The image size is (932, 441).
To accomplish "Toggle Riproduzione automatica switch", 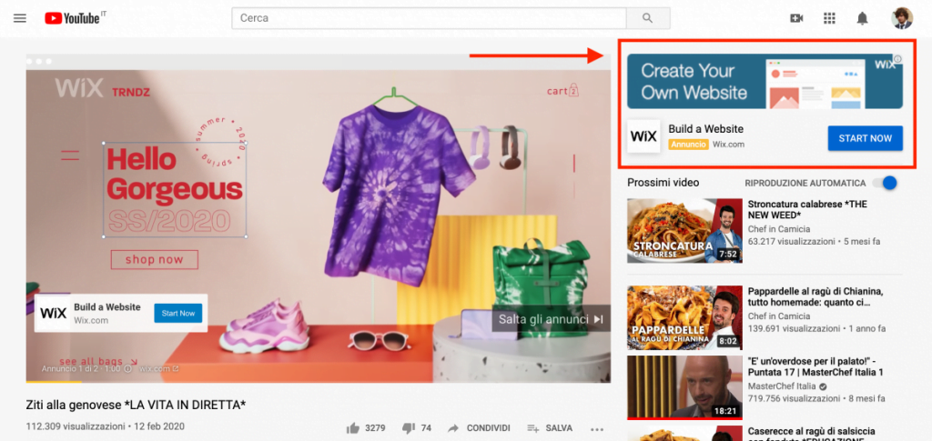I will tap(885, 184).
